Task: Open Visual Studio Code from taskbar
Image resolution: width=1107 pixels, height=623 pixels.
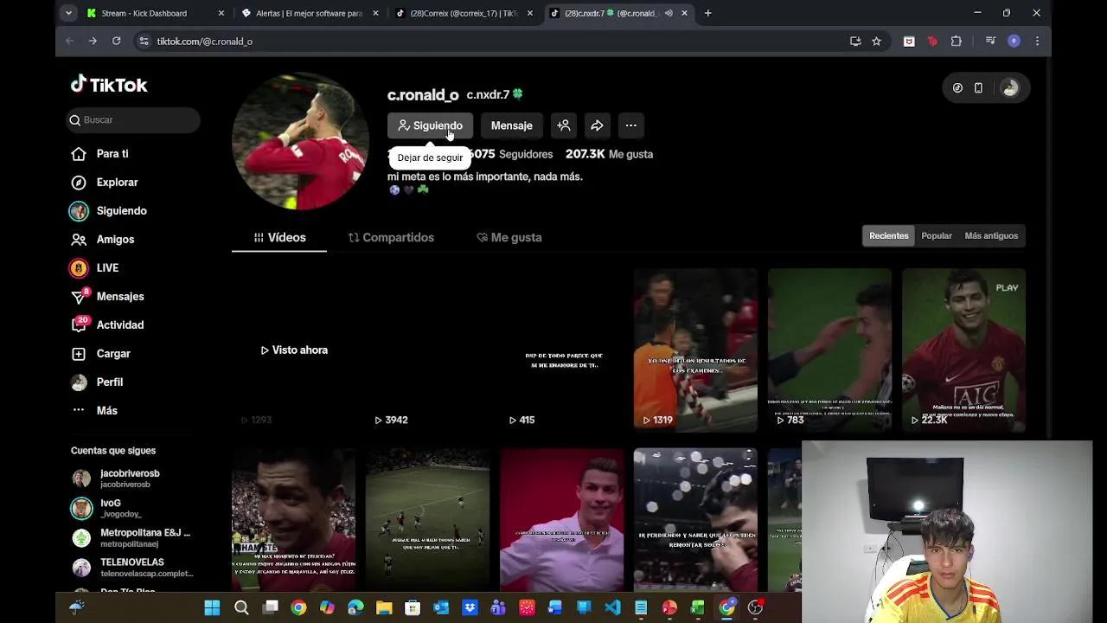Action: [x=612, y=608]
